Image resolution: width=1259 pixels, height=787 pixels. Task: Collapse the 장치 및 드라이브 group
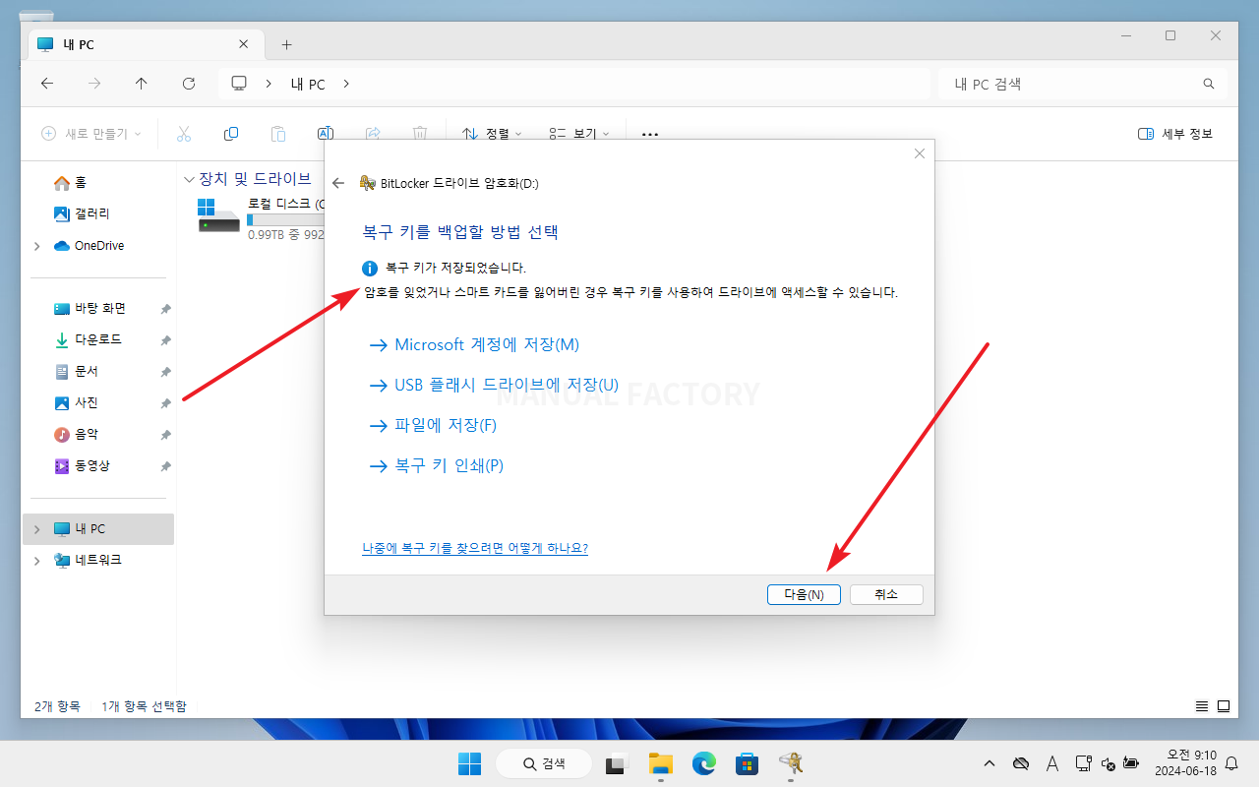189,179
